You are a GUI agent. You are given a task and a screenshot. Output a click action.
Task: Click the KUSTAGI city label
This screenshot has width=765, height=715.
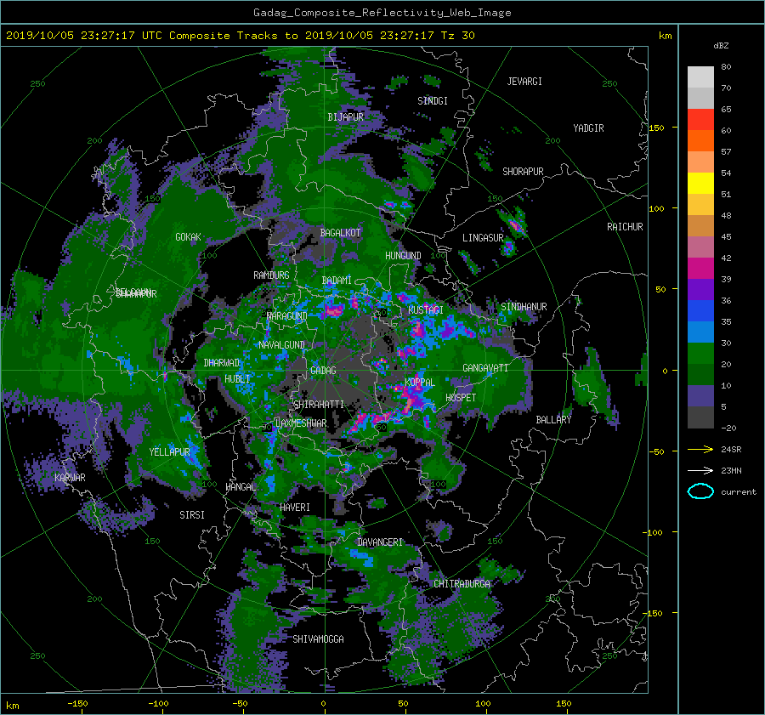[x=426, y=310]
